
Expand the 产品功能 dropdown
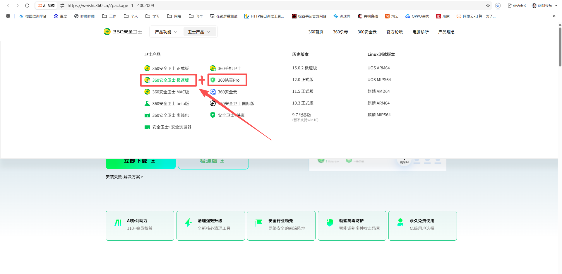point(166,32)
